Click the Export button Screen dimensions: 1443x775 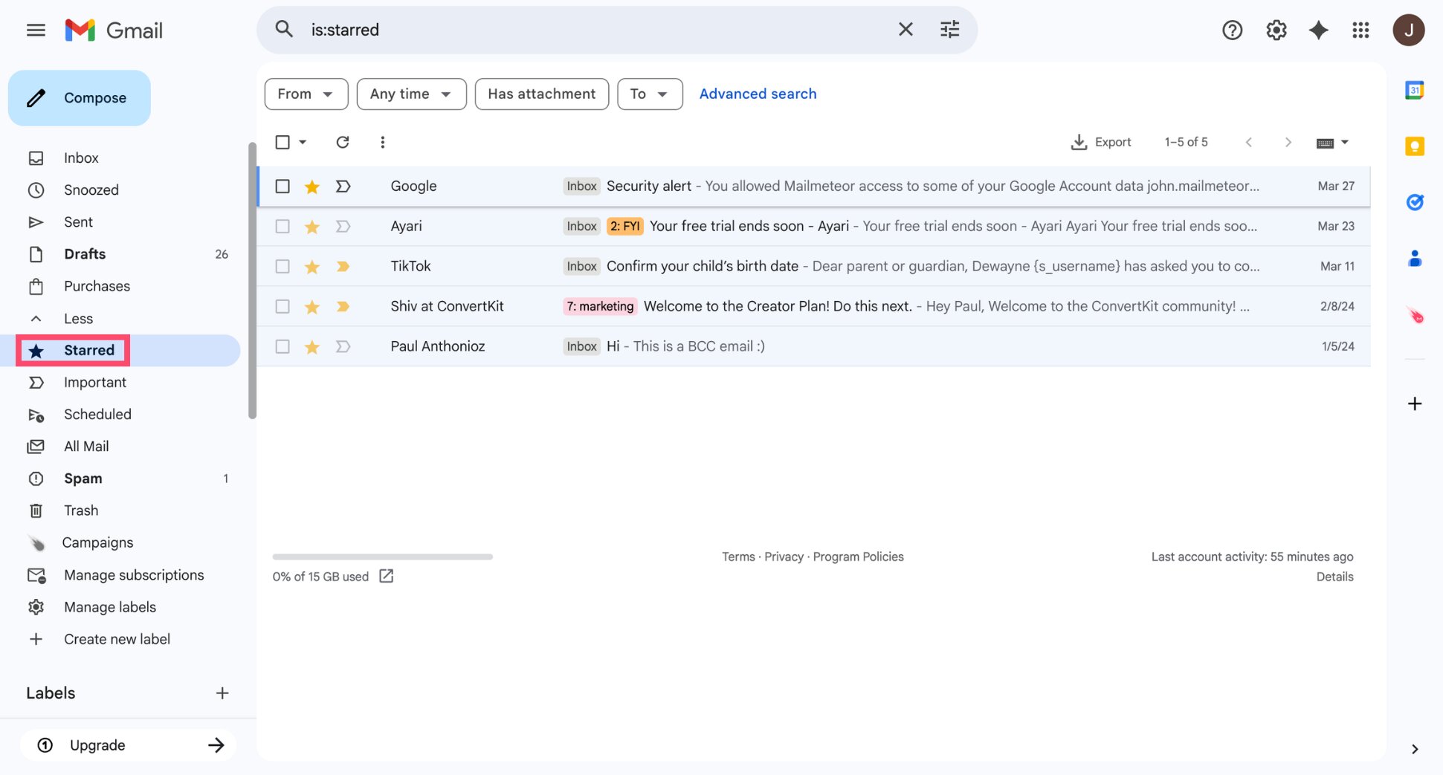(1100, 142)
